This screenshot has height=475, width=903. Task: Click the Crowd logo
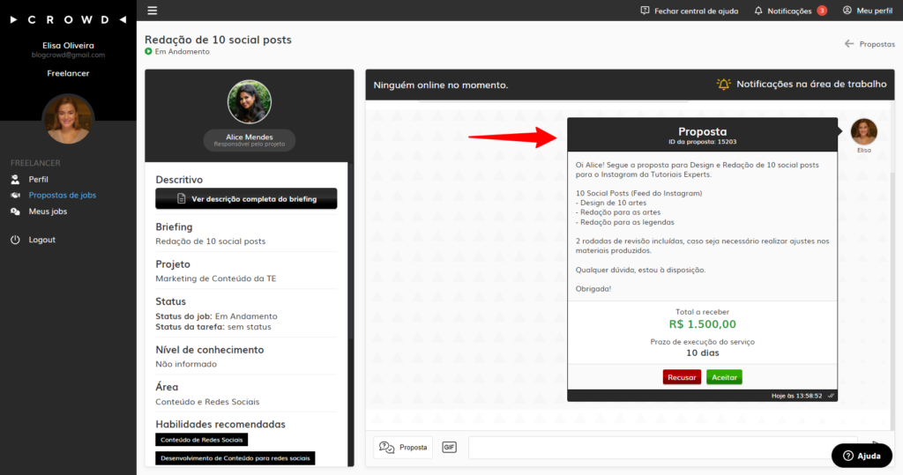pos(69,19)
